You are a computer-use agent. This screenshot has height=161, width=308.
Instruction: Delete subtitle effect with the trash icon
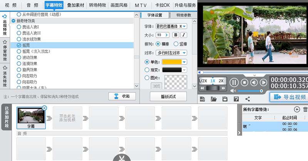coord(305,109)
